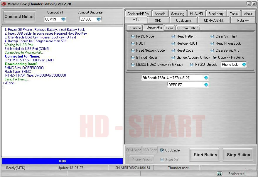This screenshot has width=258, height=177.
Task: Click the USB Scan button
Action: pos(150,150)
